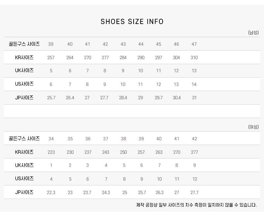Click the men's US사이즈 row label

(x=24, y=84)
